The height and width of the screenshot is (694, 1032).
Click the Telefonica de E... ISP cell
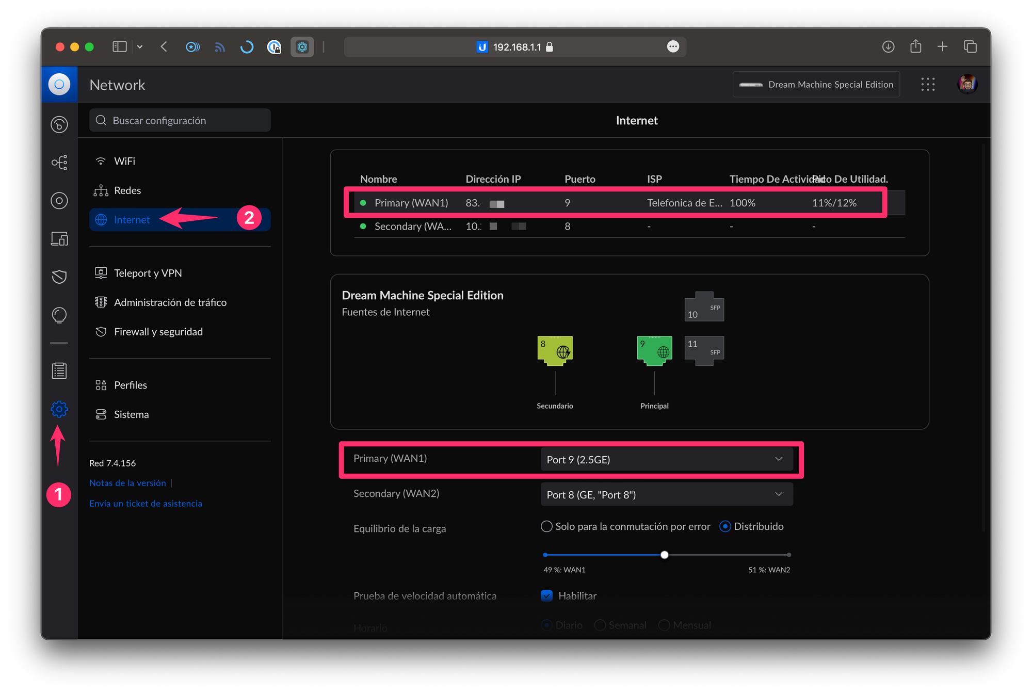click(684, 203)
